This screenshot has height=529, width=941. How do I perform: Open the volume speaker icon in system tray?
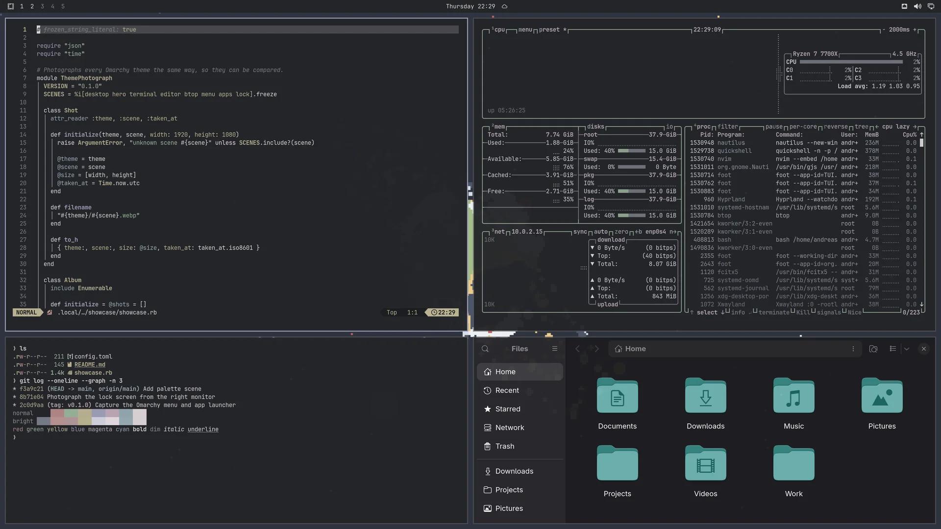click(x=917, y=6)
